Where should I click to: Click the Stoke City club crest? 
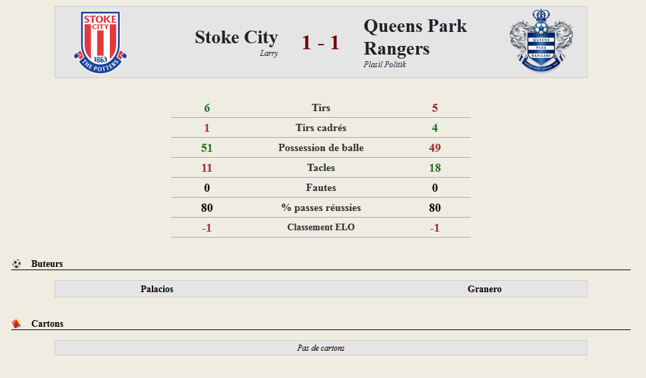click(100, 42)
